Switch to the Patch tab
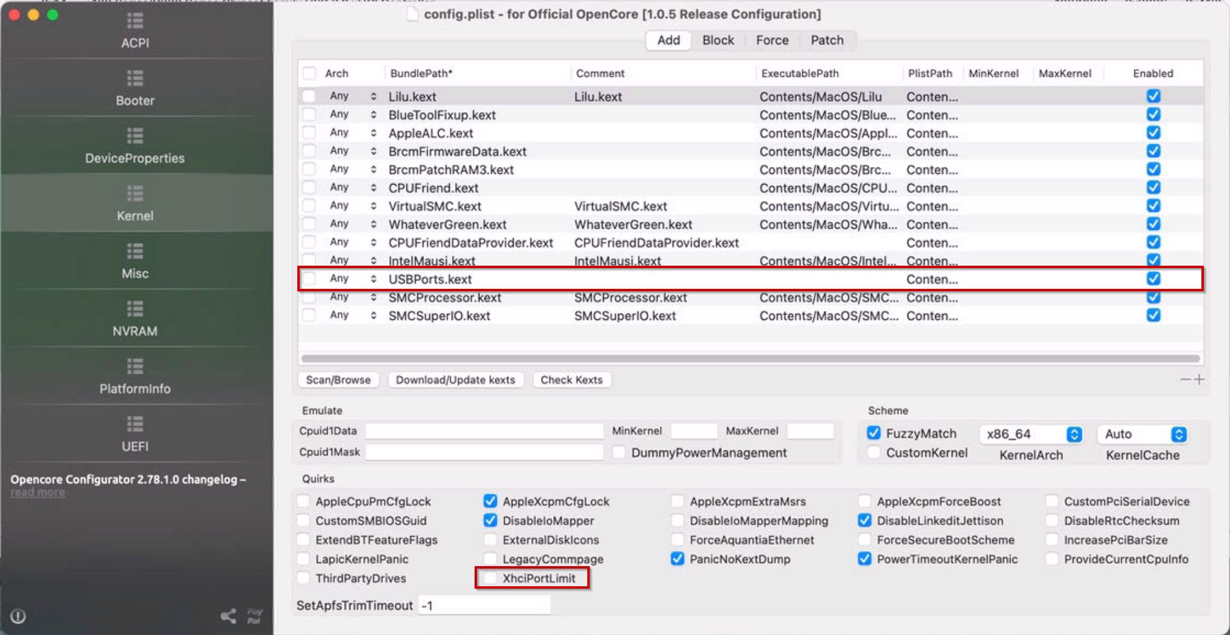1230x635 pixels. pyautogui.click(x=827, y=40)
